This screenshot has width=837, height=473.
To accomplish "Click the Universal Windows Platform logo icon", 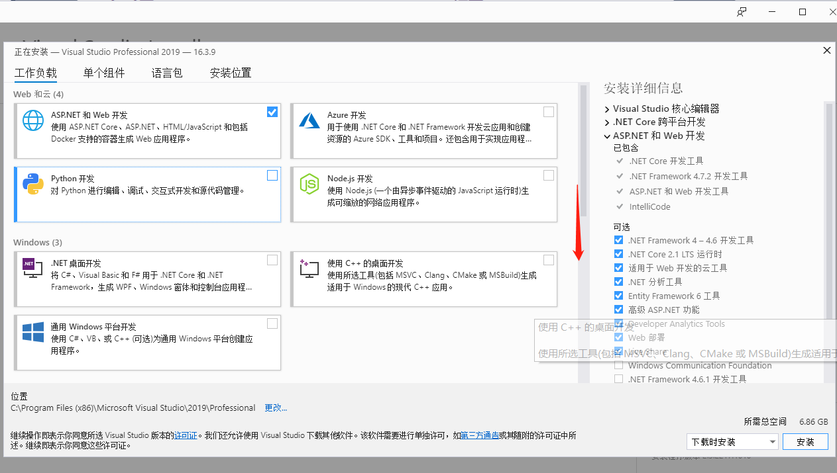I will pos(33,331).
